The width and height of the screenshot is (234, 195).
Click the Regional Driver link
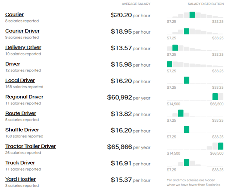[x=24, y=97]
